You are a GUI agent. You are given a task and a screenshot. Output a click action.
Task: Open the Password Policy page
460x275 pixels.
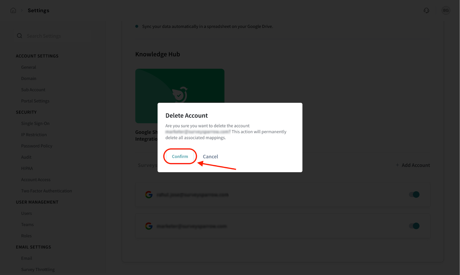[x=37, y=146]
